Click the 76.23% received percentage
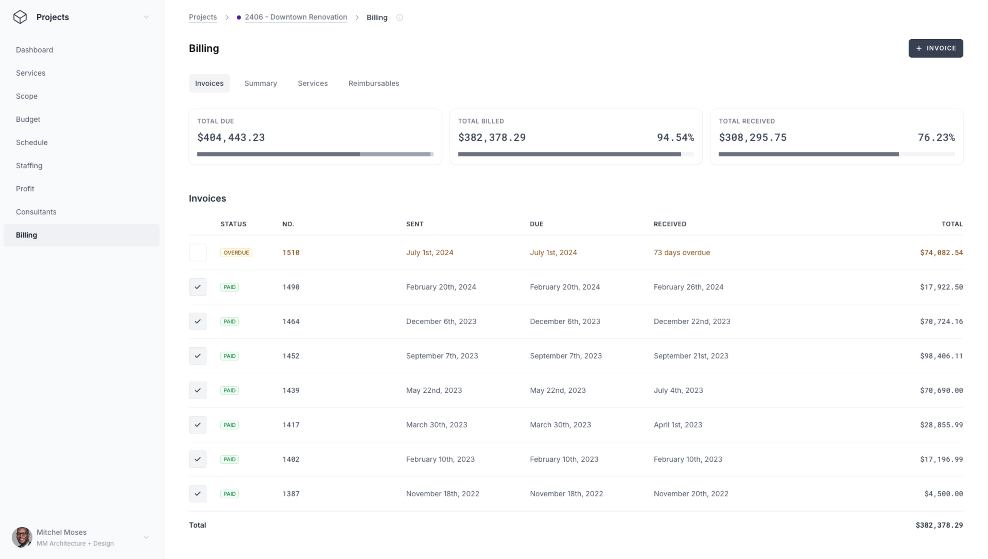Viewport: 988px width, 559px height. (x=936, y=138)
